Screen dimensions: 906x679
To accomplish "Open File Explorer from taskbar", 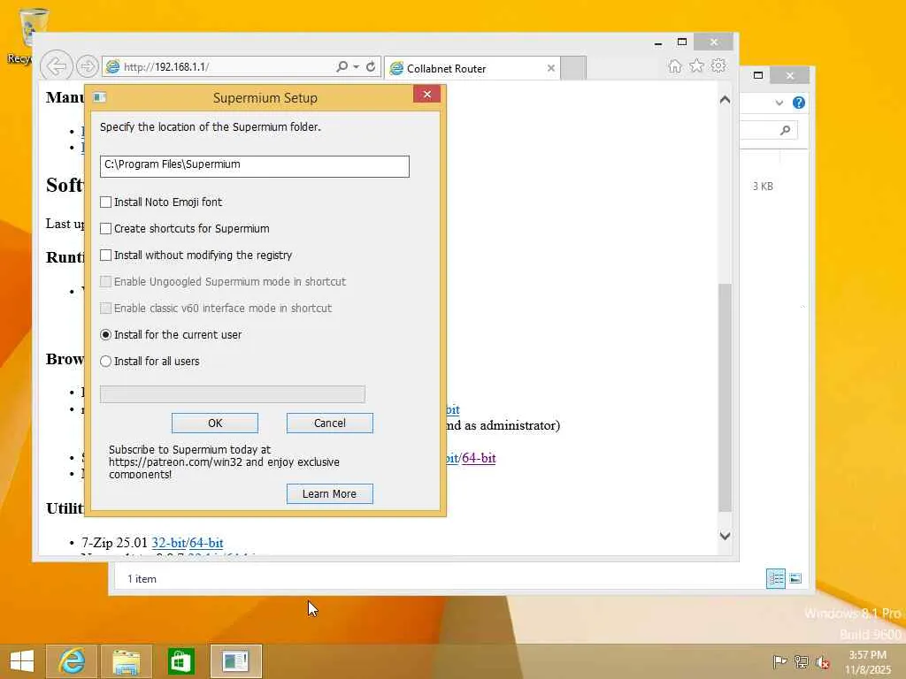I will point(126,661).
